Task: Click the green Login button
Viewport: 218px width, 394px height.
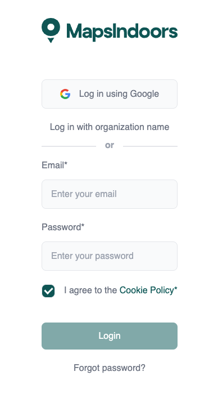Action: pyautogui.click(x=110, y=336)
